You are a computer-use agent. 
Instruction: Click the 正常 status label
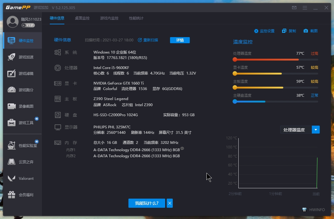(x=314, y=96)
